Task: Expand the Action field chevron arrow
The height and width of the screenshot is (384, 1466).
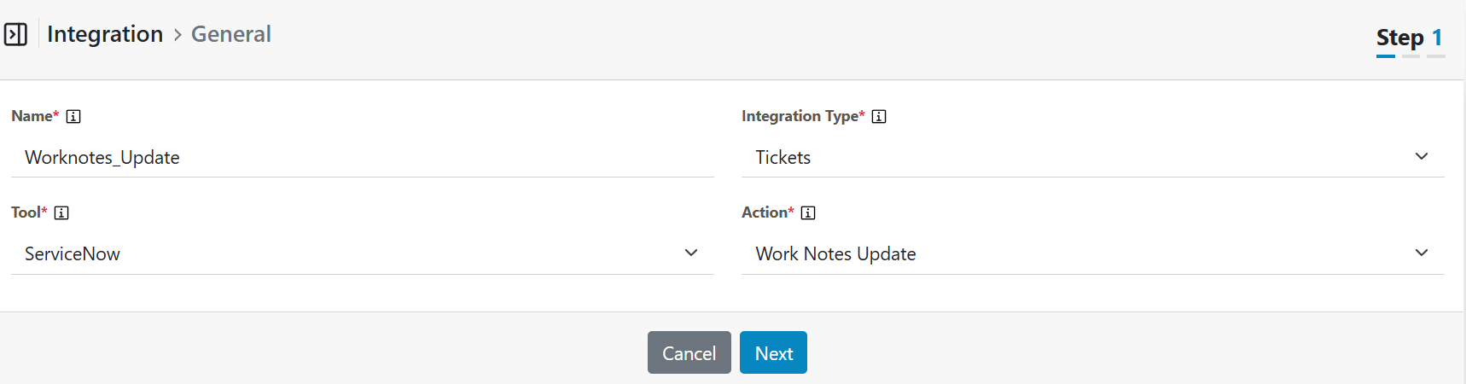Action: pos(1422,253)
